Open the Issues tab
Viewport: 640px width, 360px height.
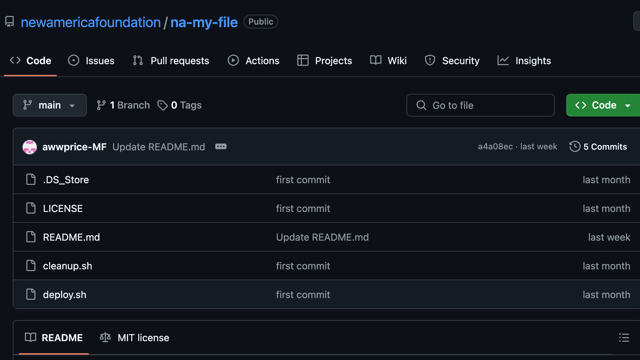[91, 61]
